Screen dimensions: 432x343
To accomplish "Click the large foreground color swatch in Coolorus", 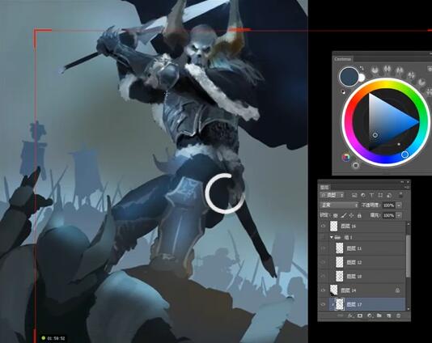I will coord(349,76).
